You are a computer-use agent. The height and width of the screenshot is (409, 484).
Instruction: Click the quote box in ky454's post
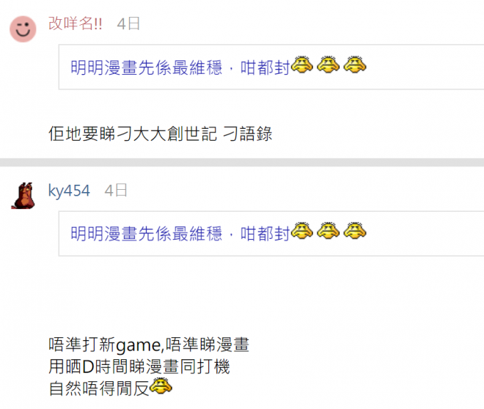tap(271, 234)
